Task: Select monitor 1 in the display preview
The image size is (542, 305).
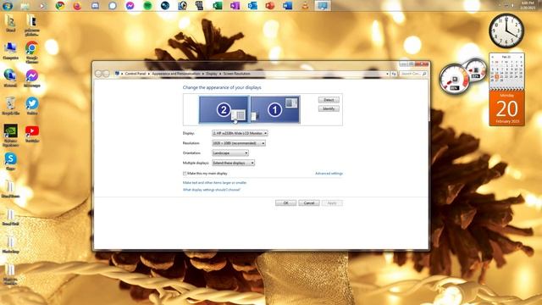Action: point(275,109)
